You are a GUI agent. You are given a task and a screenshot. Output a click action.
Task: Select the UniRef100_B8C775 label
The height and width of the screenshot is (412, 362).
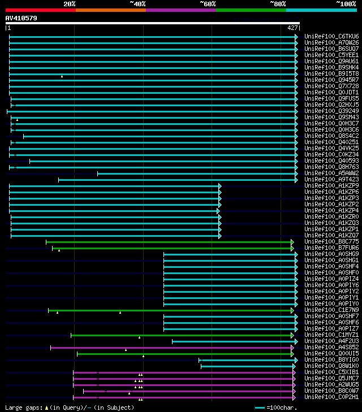pos(331,241)
